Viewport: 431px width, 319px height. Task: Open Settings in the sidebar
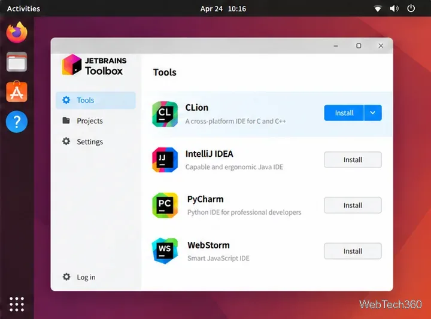pyautogui.click(x=96, y=142)
